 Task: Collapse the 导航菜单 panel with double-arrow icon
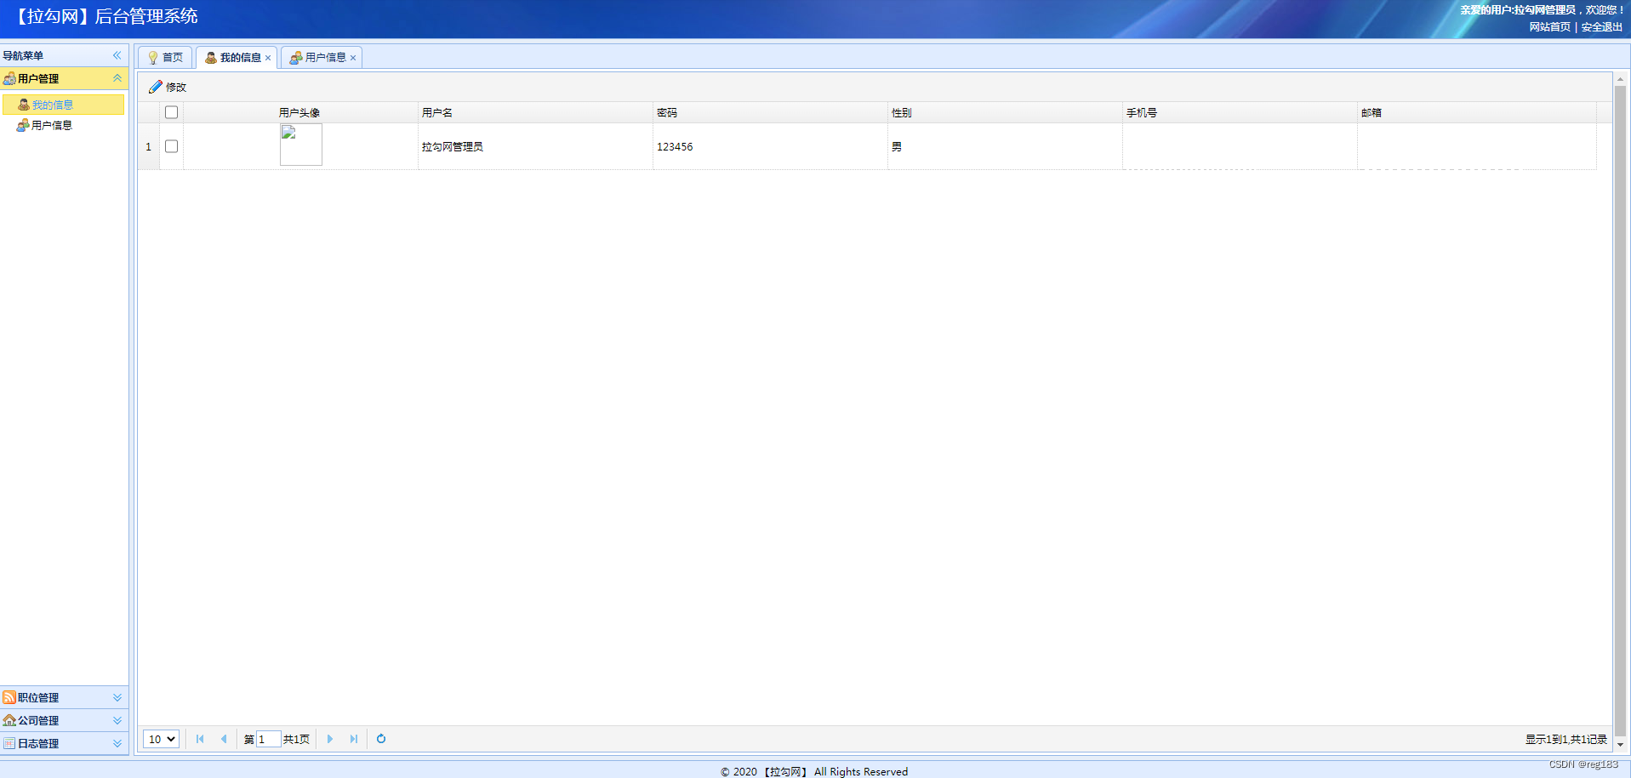pos(117,55)
